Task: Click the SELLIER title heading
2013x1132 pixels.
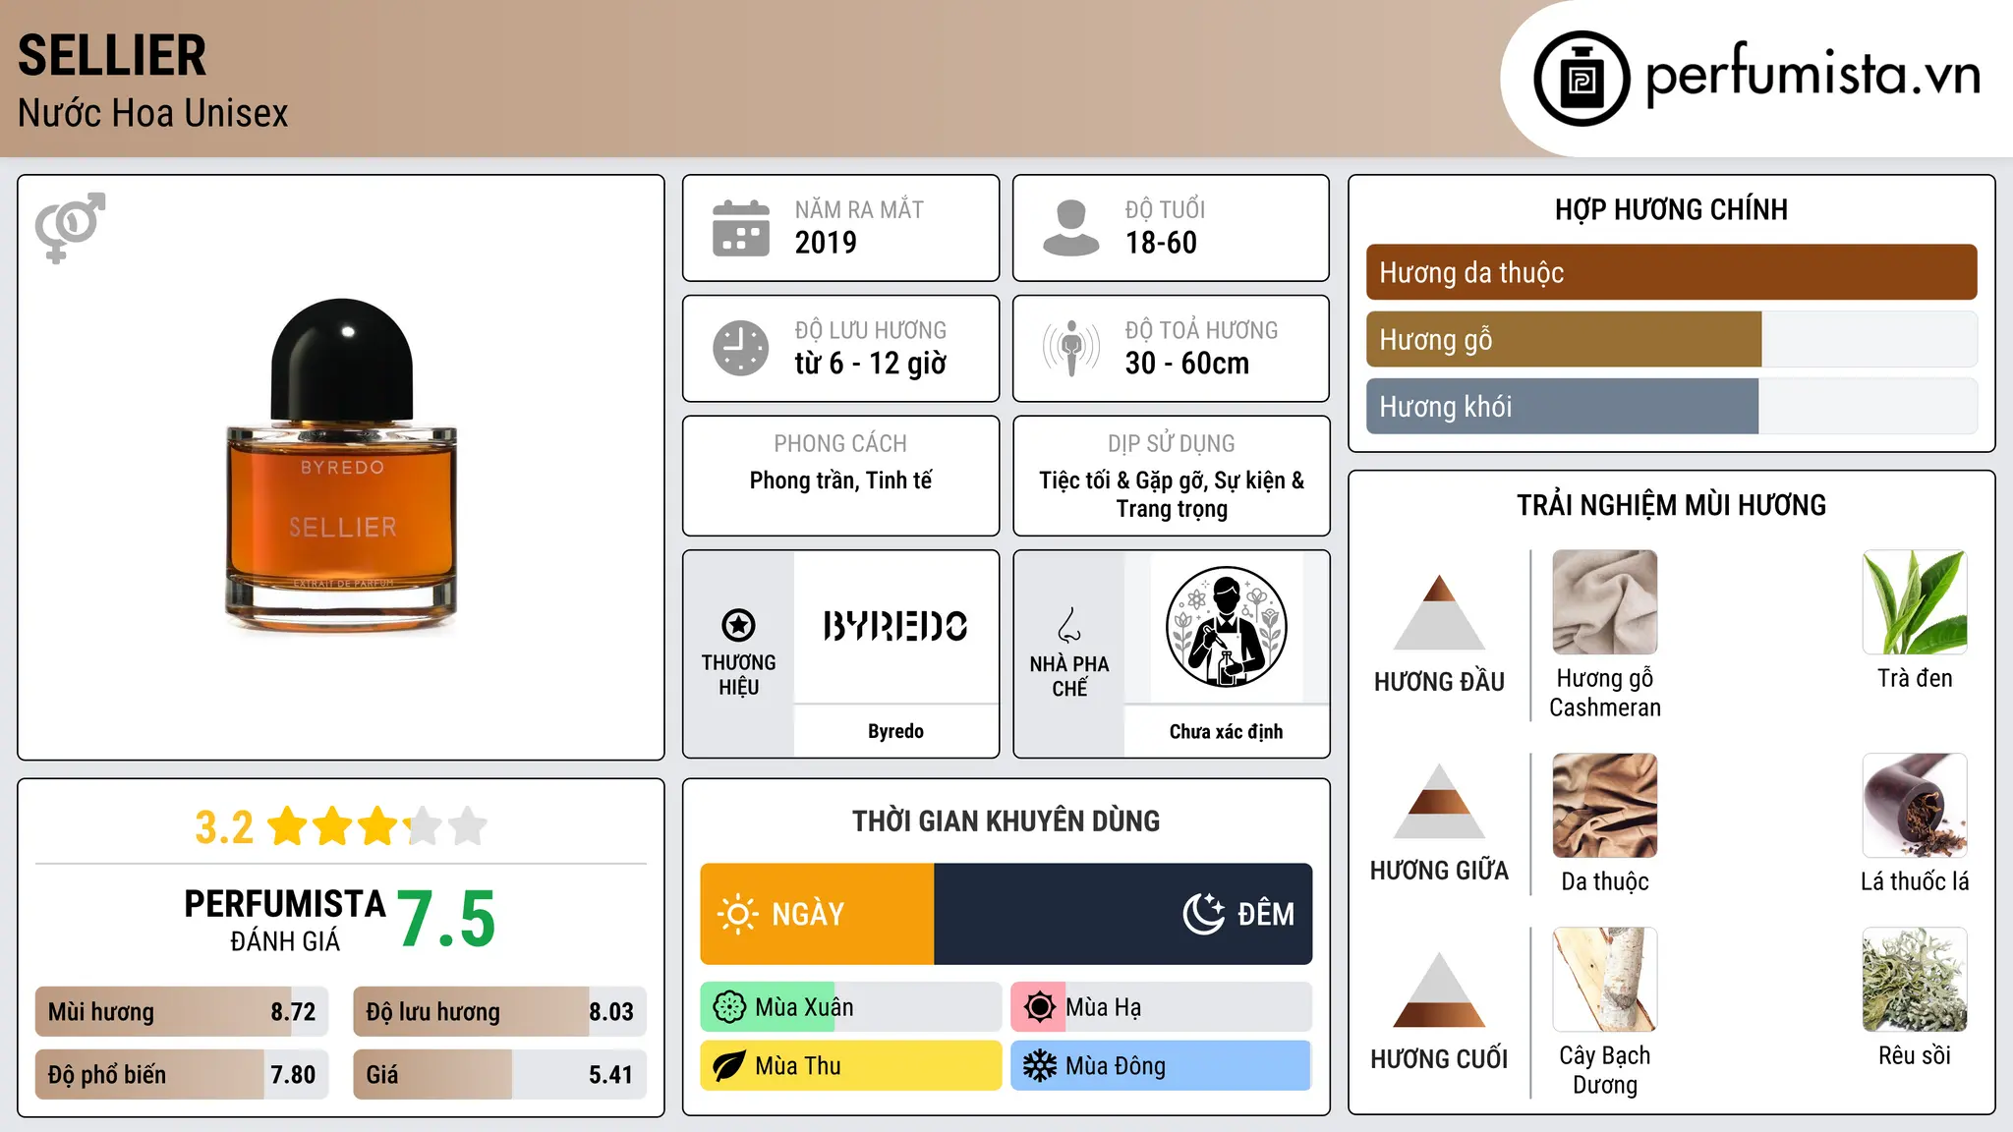Action: [x=112, y=55]
